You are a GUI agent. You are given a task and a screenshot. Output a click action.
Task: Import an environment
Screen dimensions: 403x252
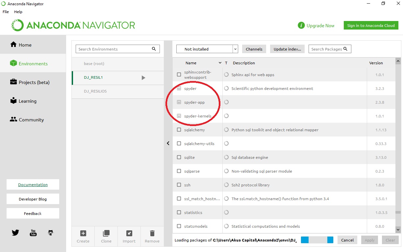[x=129, y=237]
